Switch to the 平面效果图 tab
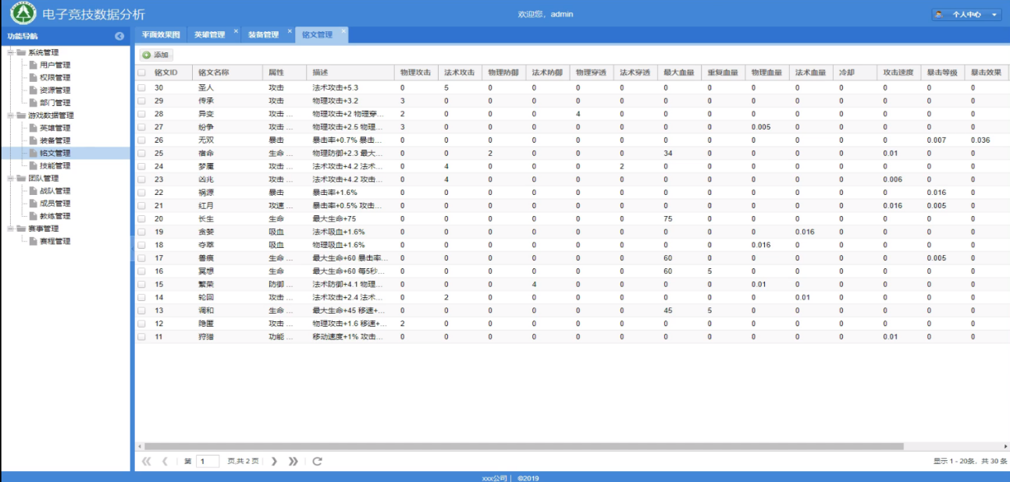This screenshot has height=482, width=1010. click(161, 35)
